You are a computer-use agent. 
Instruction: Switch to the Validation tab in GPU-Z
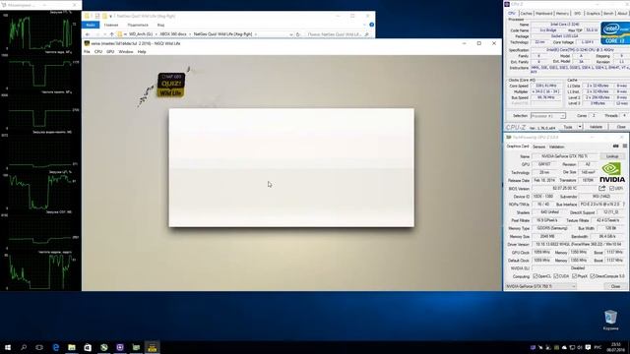pos(556,147)
